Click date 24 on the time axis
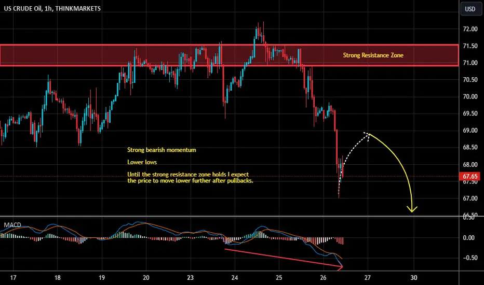Screen dimensions: 484x285 pyautogui.click(x=235, y=278)
